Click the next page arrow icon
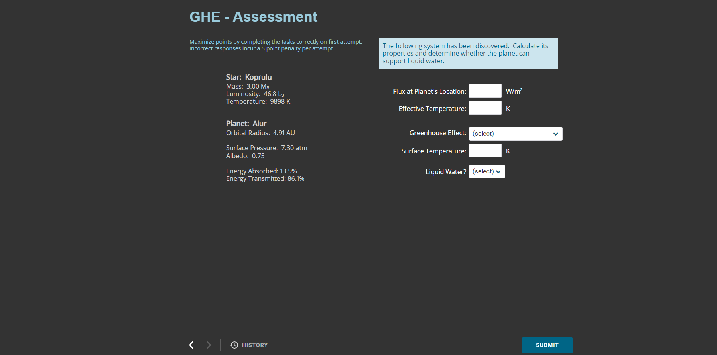This screenshot has width=717, height=355. tap(209, 345)
